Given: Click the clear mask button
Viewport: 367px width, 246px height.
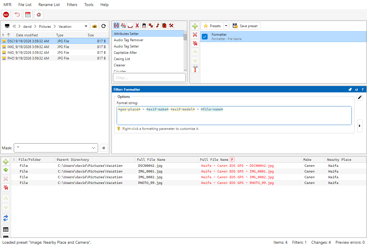Looking at the screenshot, I should tap(104, 148).
